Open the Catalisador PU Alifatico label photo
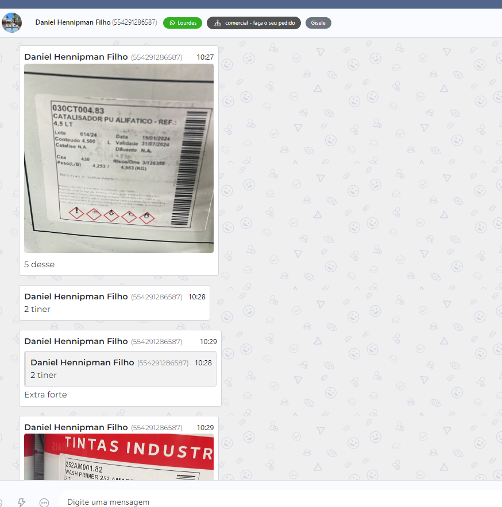Screen dimensions: 502x507 pyautogui.click(x=119, y=158)
